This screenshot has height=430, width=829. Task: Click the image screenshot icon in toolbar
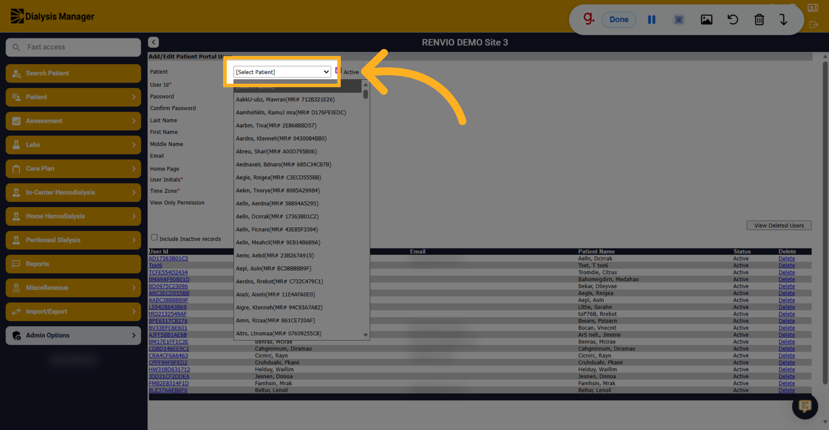click(x=706, y=20)
